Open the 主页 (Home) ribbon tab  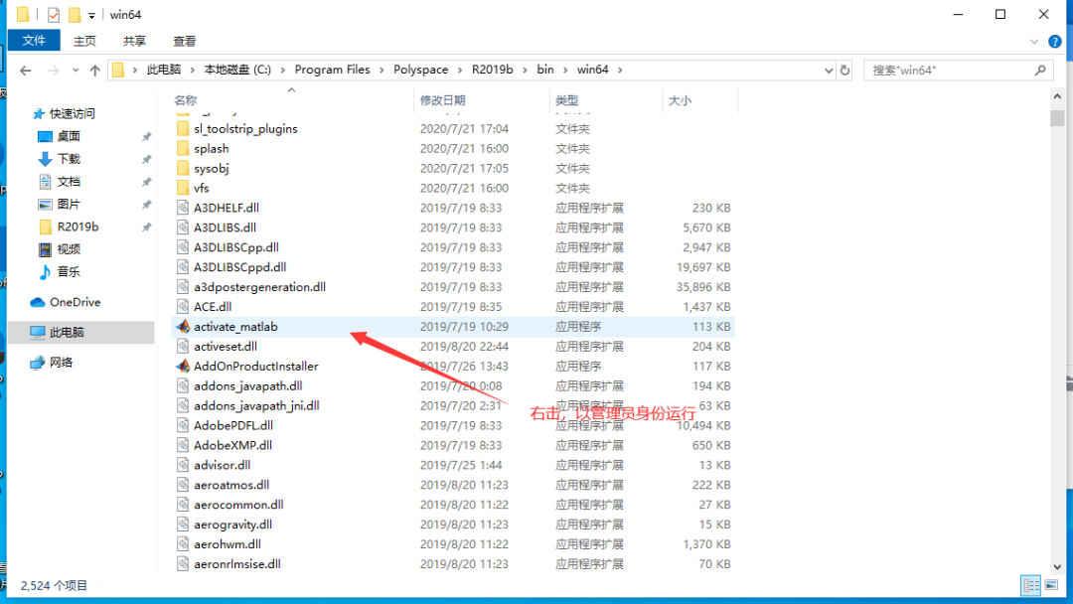[x=84, y=41]
